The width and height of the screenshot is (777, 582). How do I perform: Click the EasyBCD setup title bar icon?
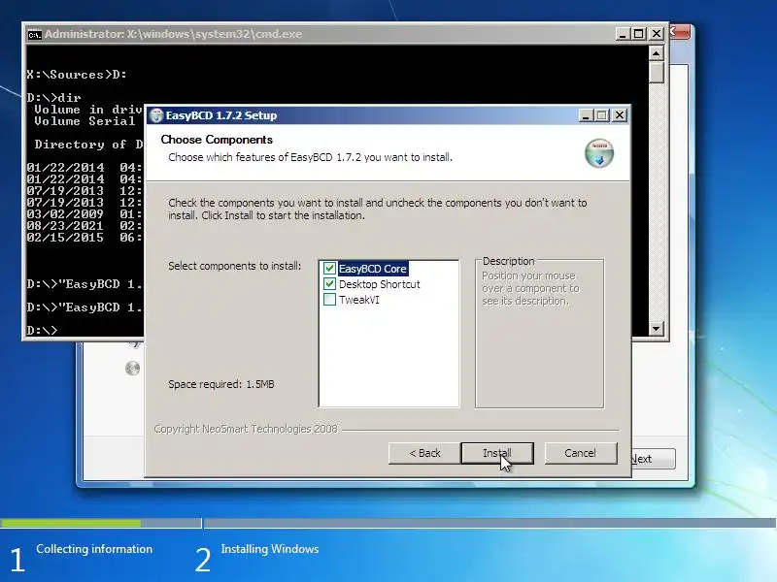pos(156,115)
